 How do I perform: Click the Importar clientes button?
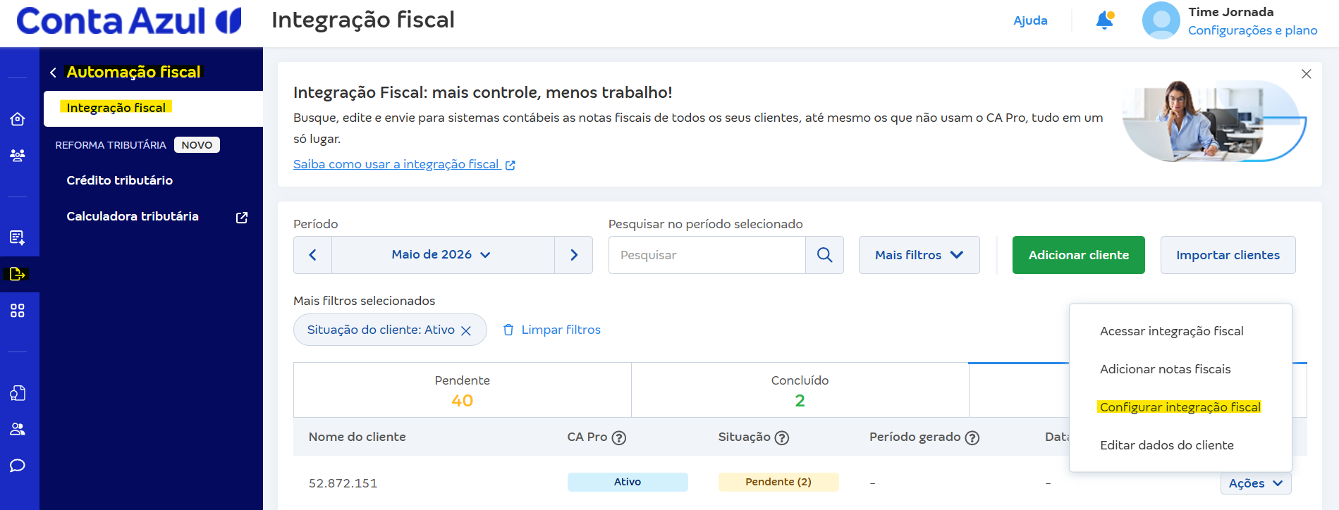1228,255
